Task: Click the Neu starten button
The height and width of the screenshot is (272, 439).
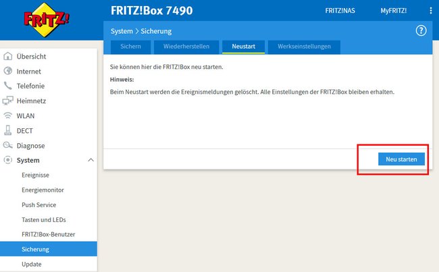Action: click(401, 159)
